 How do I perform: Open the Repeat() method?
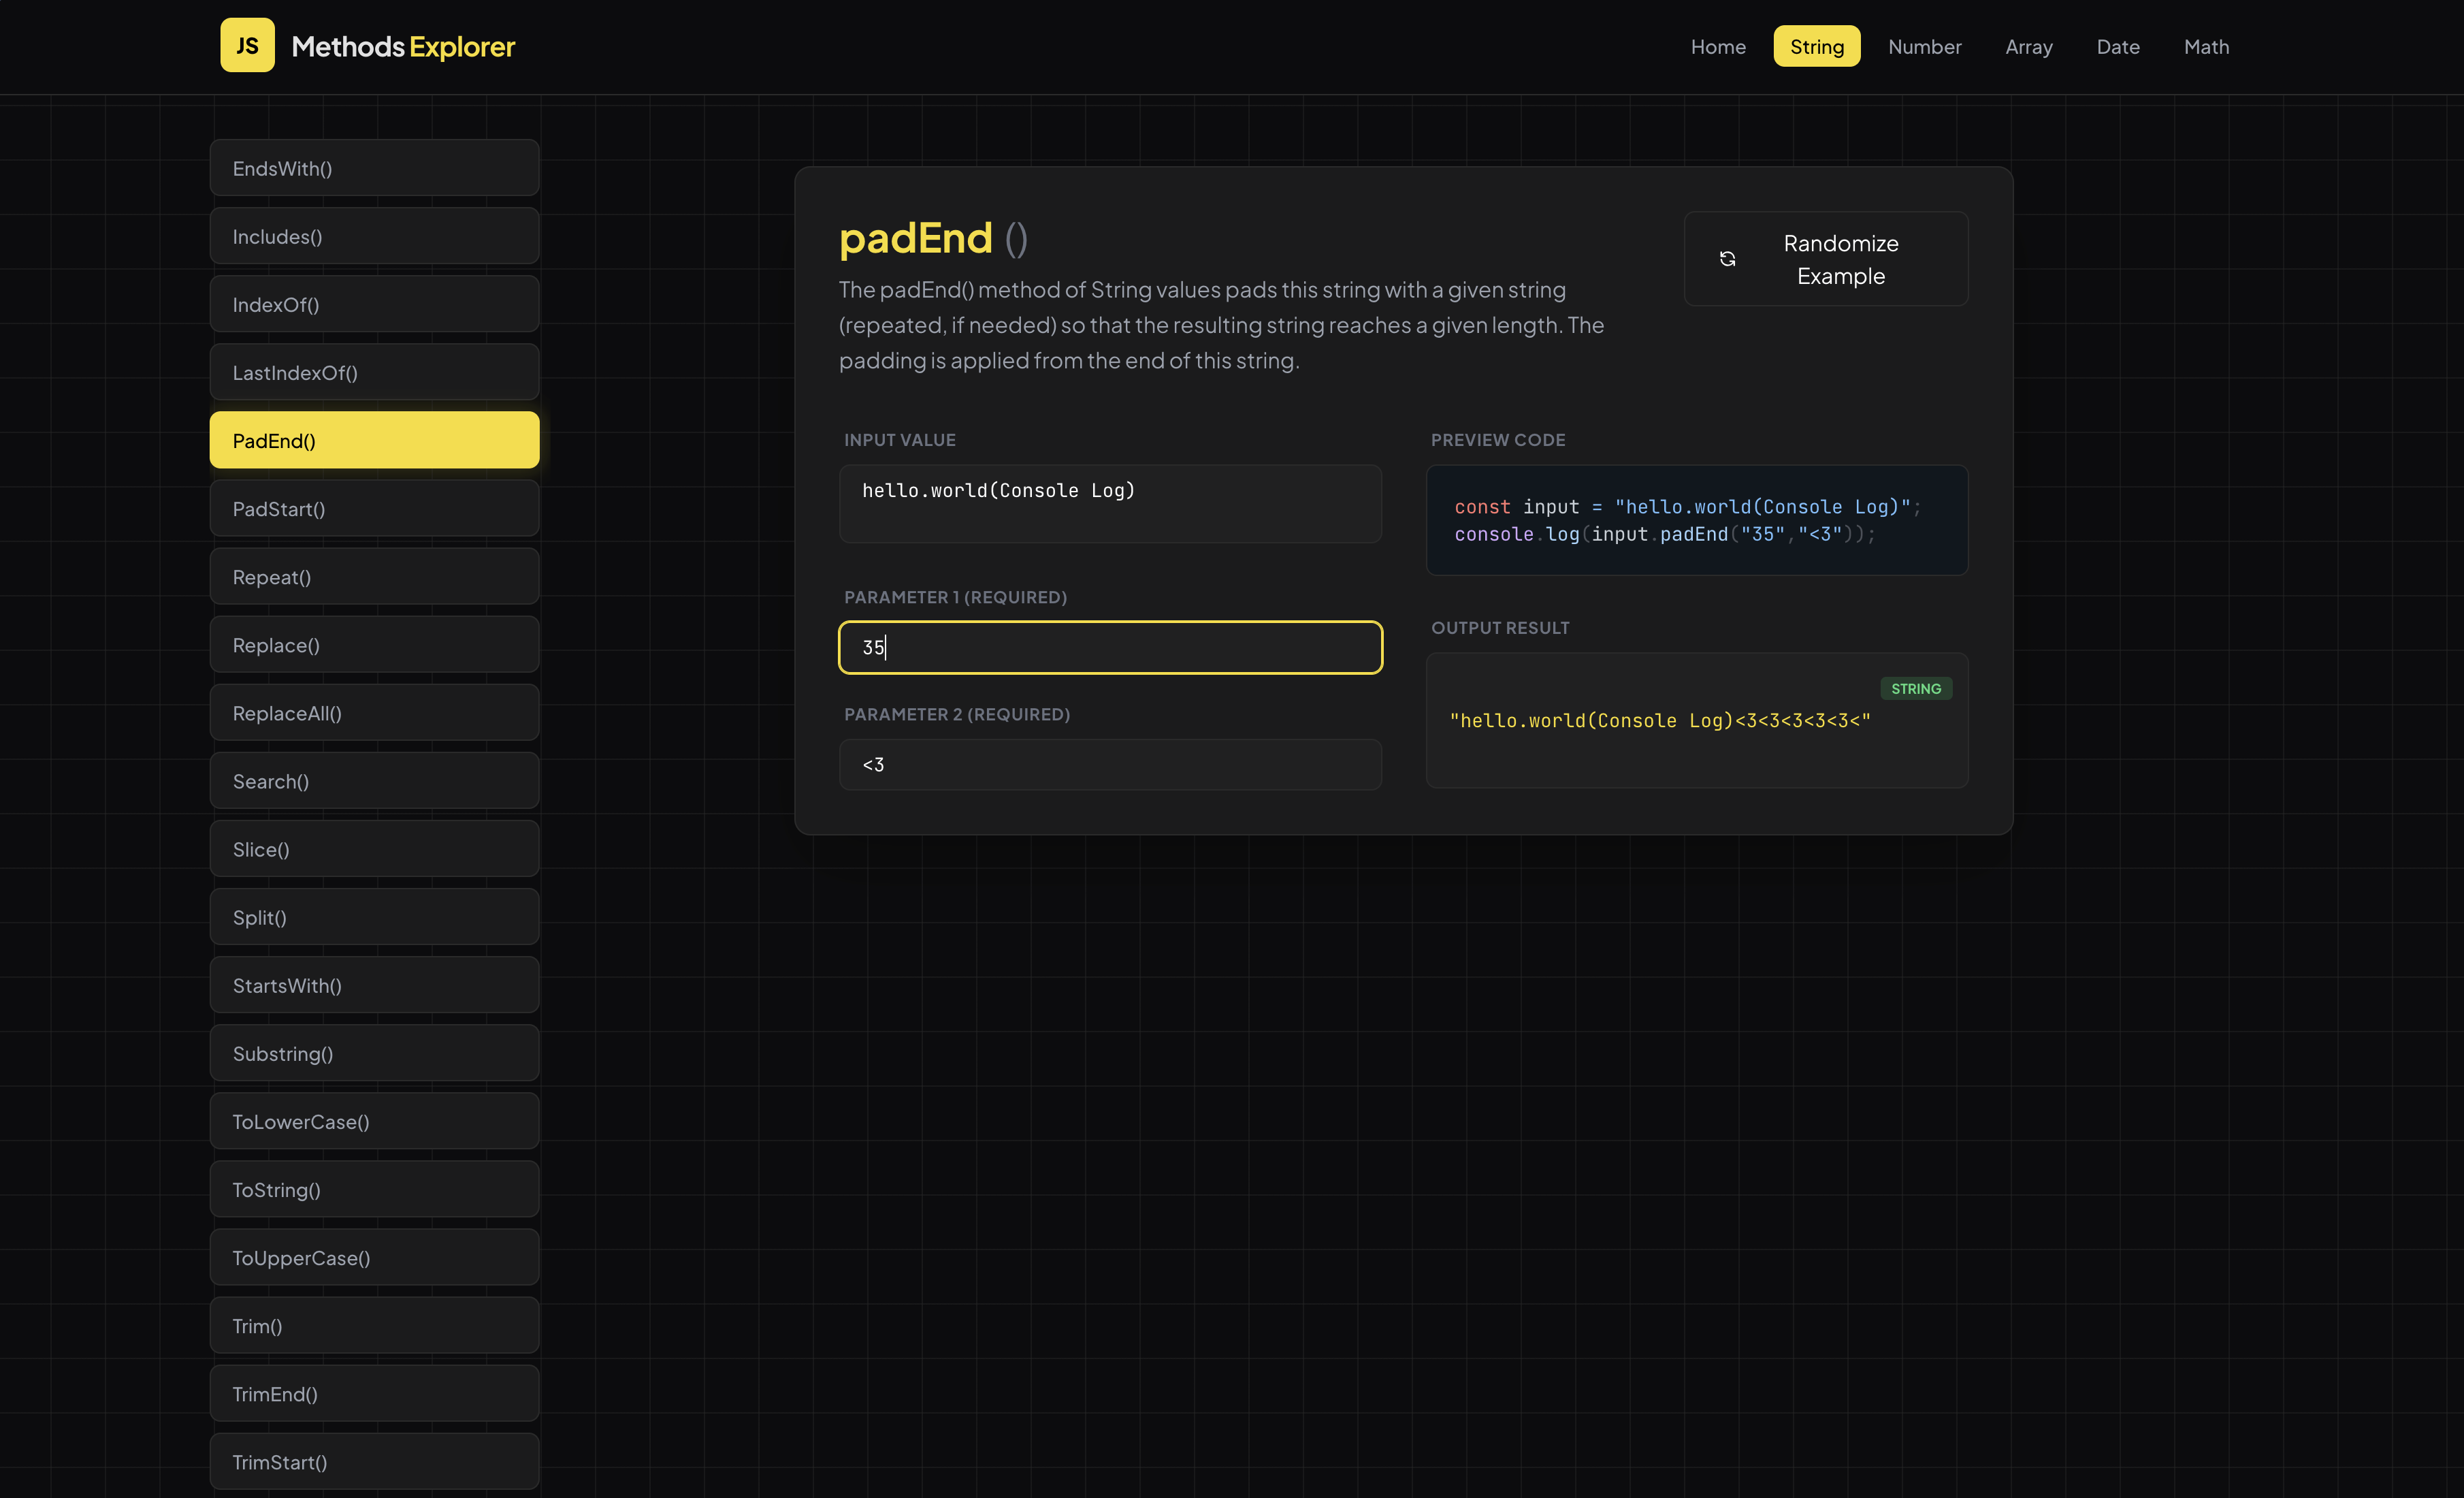pyautogui.click(x=375, y=576)
